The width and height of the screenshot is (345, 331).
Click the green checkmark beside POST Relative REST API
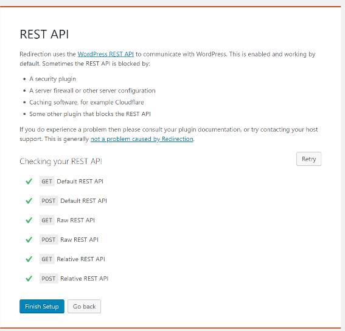(29, 279)
